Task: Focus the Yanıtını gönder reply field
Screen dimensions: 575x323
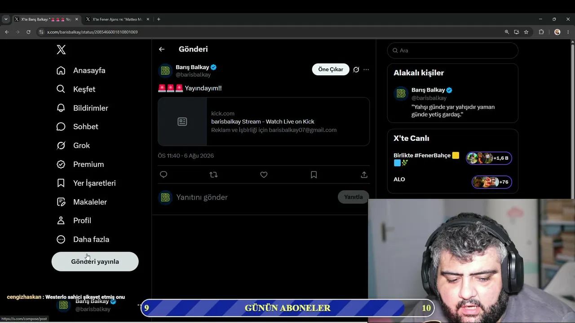Action: click(254, 197)
